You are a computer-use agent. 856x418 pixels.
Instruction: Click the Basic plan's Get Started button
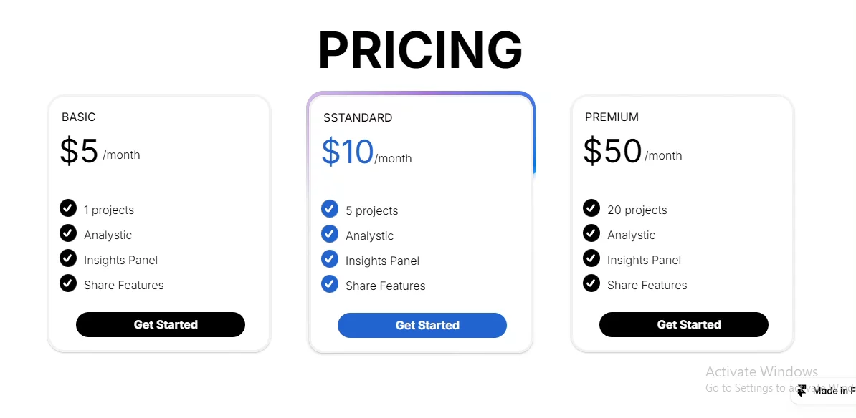(161, 324)
